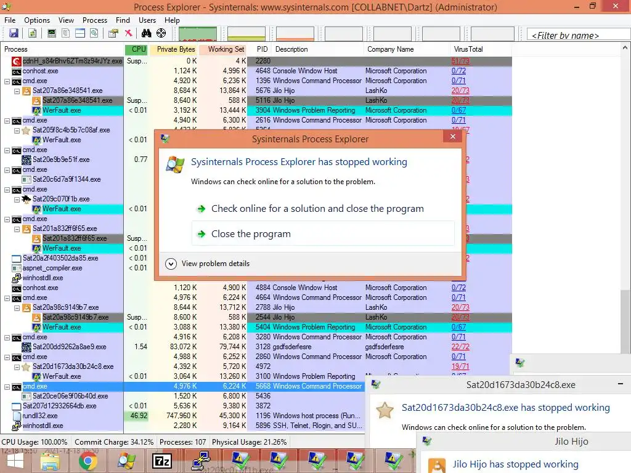Click the process list scroll-up arrow
The height and width of the screenshot is (473, 631).
pos(625,48)
